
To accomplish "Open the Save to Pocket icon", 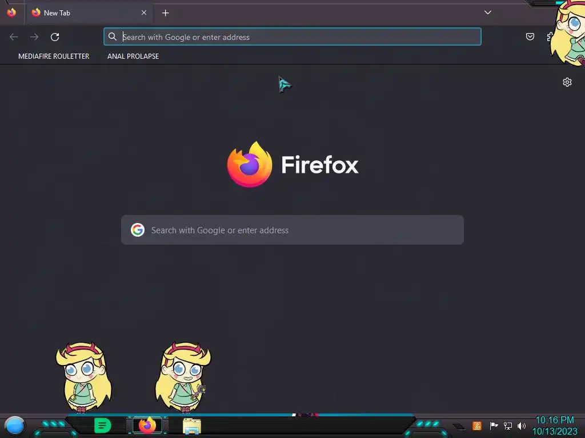I will tap(530, 36).
